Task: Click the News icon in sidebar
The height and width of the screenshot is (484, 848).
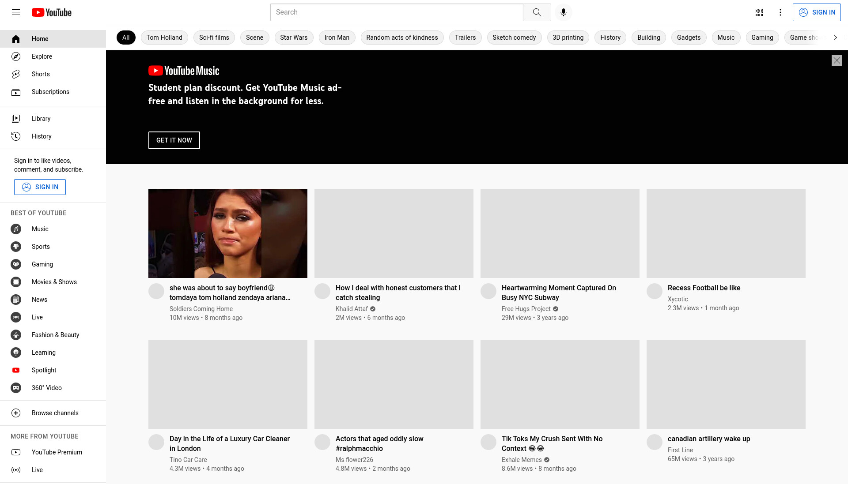Action: pyautogui.click(x=16, y=300)
